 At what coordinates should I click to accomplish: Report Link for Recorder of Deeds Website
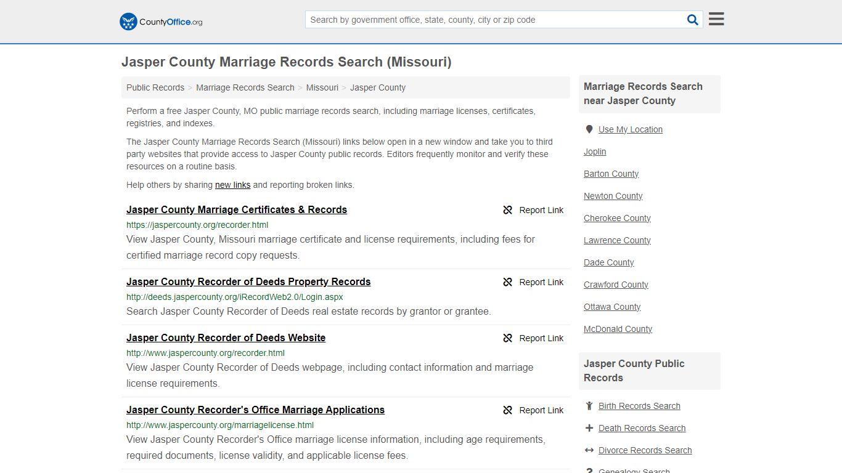tap(541, 338)
